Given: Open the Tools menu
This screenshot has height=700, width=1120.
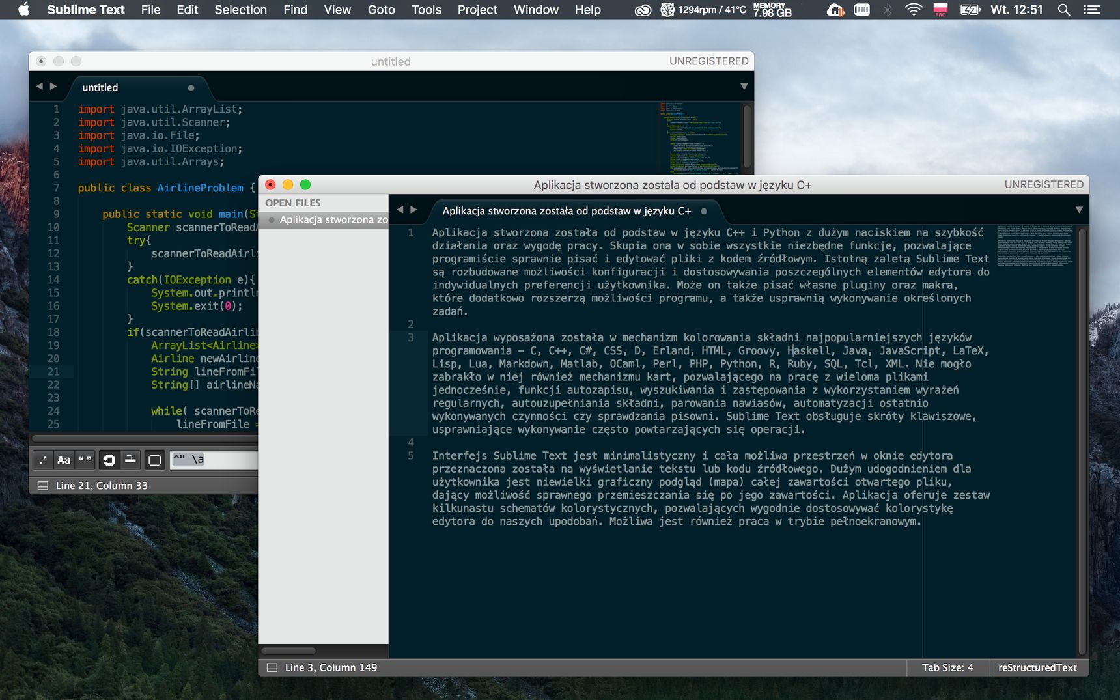Looking at the screenshot, I should point(427,10).
